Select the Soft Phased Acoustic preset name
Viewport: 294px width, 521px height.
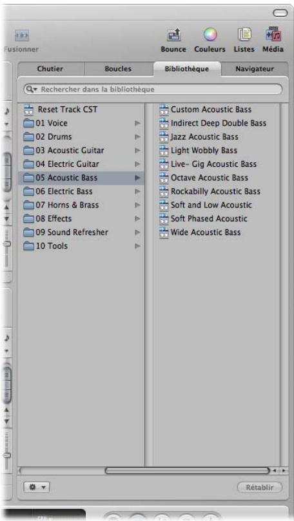(x=209, y=218)
